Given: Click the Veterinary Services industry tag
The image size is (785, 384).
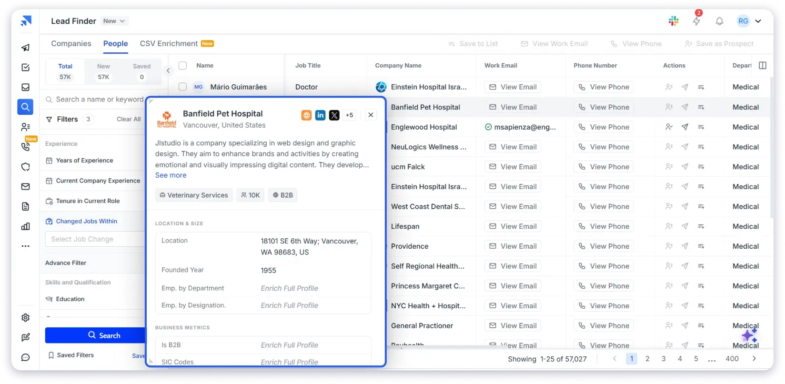Looking at the screenshot, I should pos(194,195).
